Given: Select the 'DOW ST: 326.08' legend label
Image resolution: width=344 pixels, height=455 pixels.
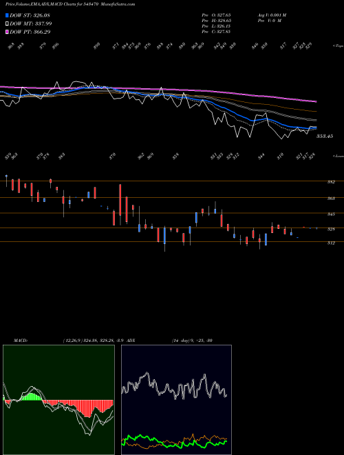Looking at the screenshot, I should pos(30,15).
